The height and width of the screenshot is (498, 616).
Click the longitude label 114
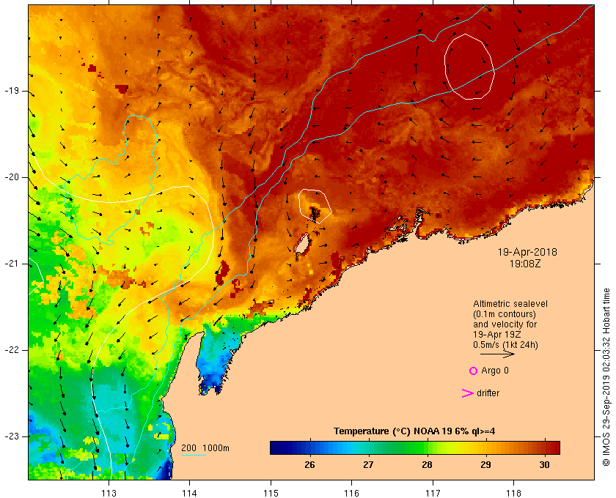click(189, 493)
